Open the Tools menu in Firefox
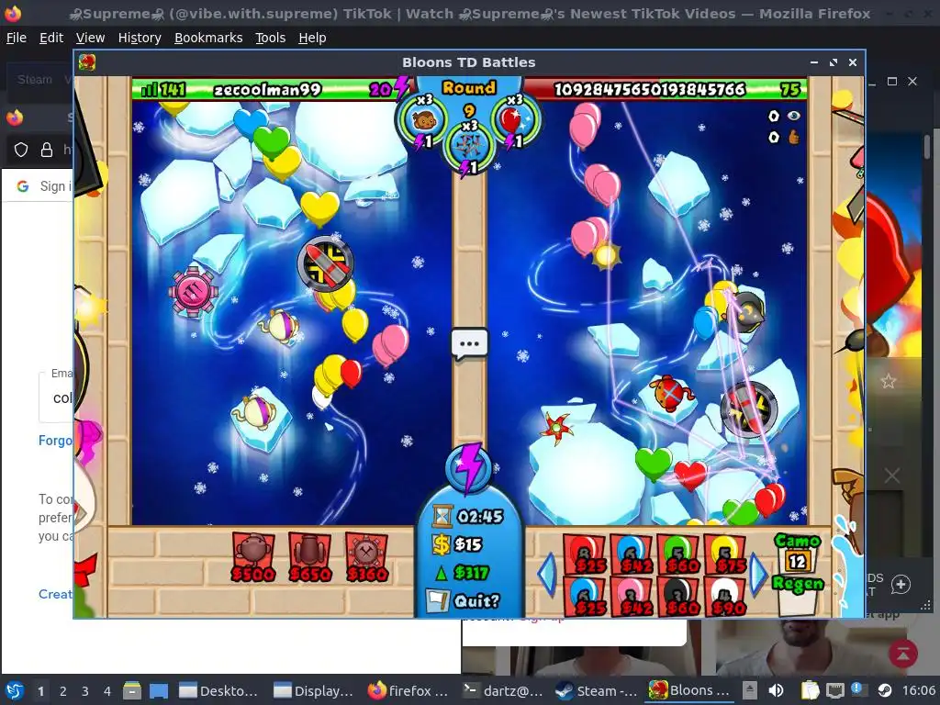The image size is (940, 705). pos(271,38)
